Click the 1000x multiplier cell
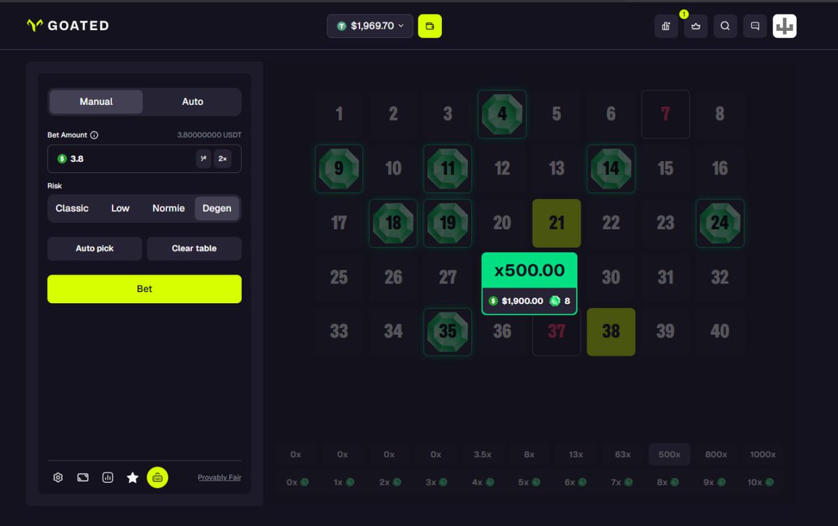This screenshot has width=838, height=526. 763,454
